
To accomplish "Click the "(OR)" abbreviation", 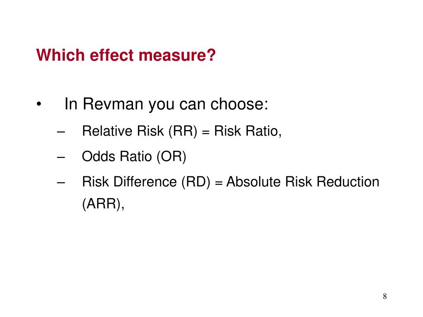I will pyautogui.click(x=171, y=156).
